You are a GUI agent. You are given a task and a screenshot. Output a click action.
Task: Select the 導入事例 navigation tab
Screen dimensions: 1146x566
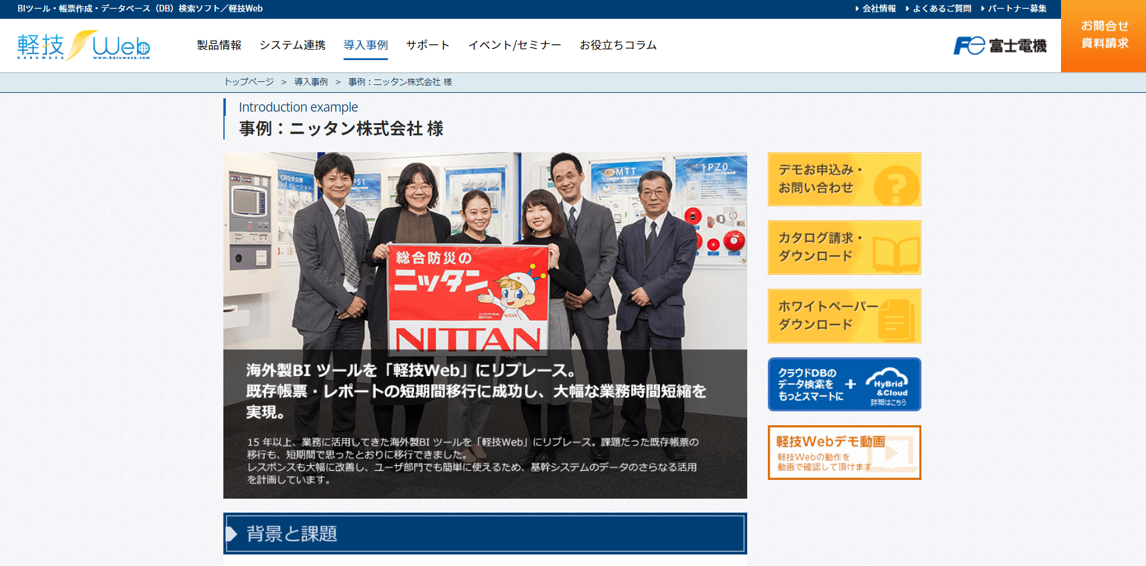(x=365, y=45)
